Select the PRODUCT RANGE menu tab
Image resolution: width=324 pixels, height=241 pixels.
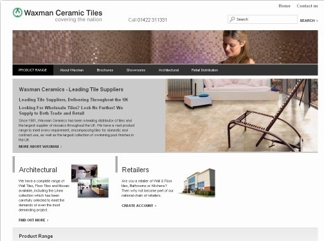pyautogui.click(x=33, y=70)
